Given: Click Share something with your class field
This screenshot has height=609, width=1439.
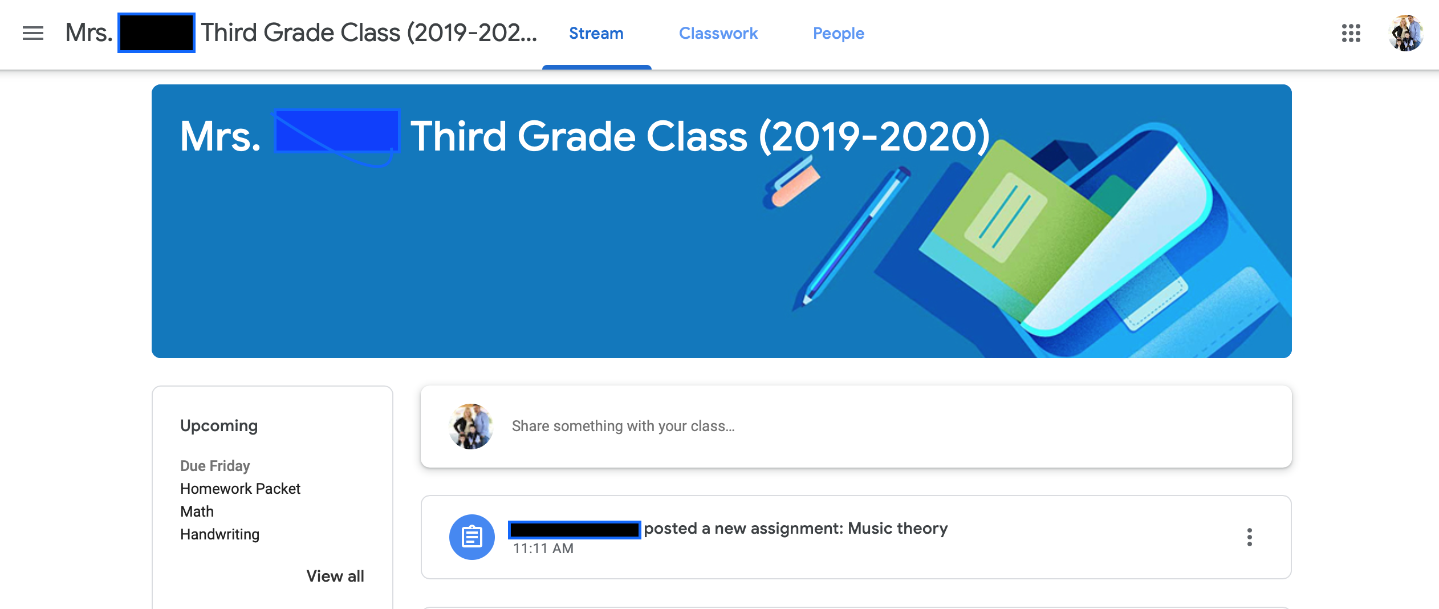Looking at the screenshot, I should tap(623, 426).
